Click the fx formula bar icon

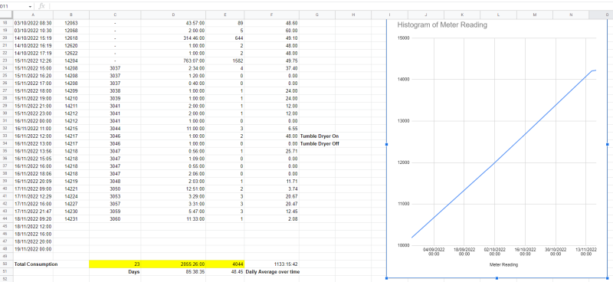pos(42,6)
